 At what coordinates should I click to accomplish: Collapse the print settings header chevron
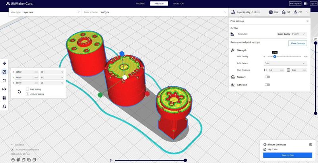[307, 12]
